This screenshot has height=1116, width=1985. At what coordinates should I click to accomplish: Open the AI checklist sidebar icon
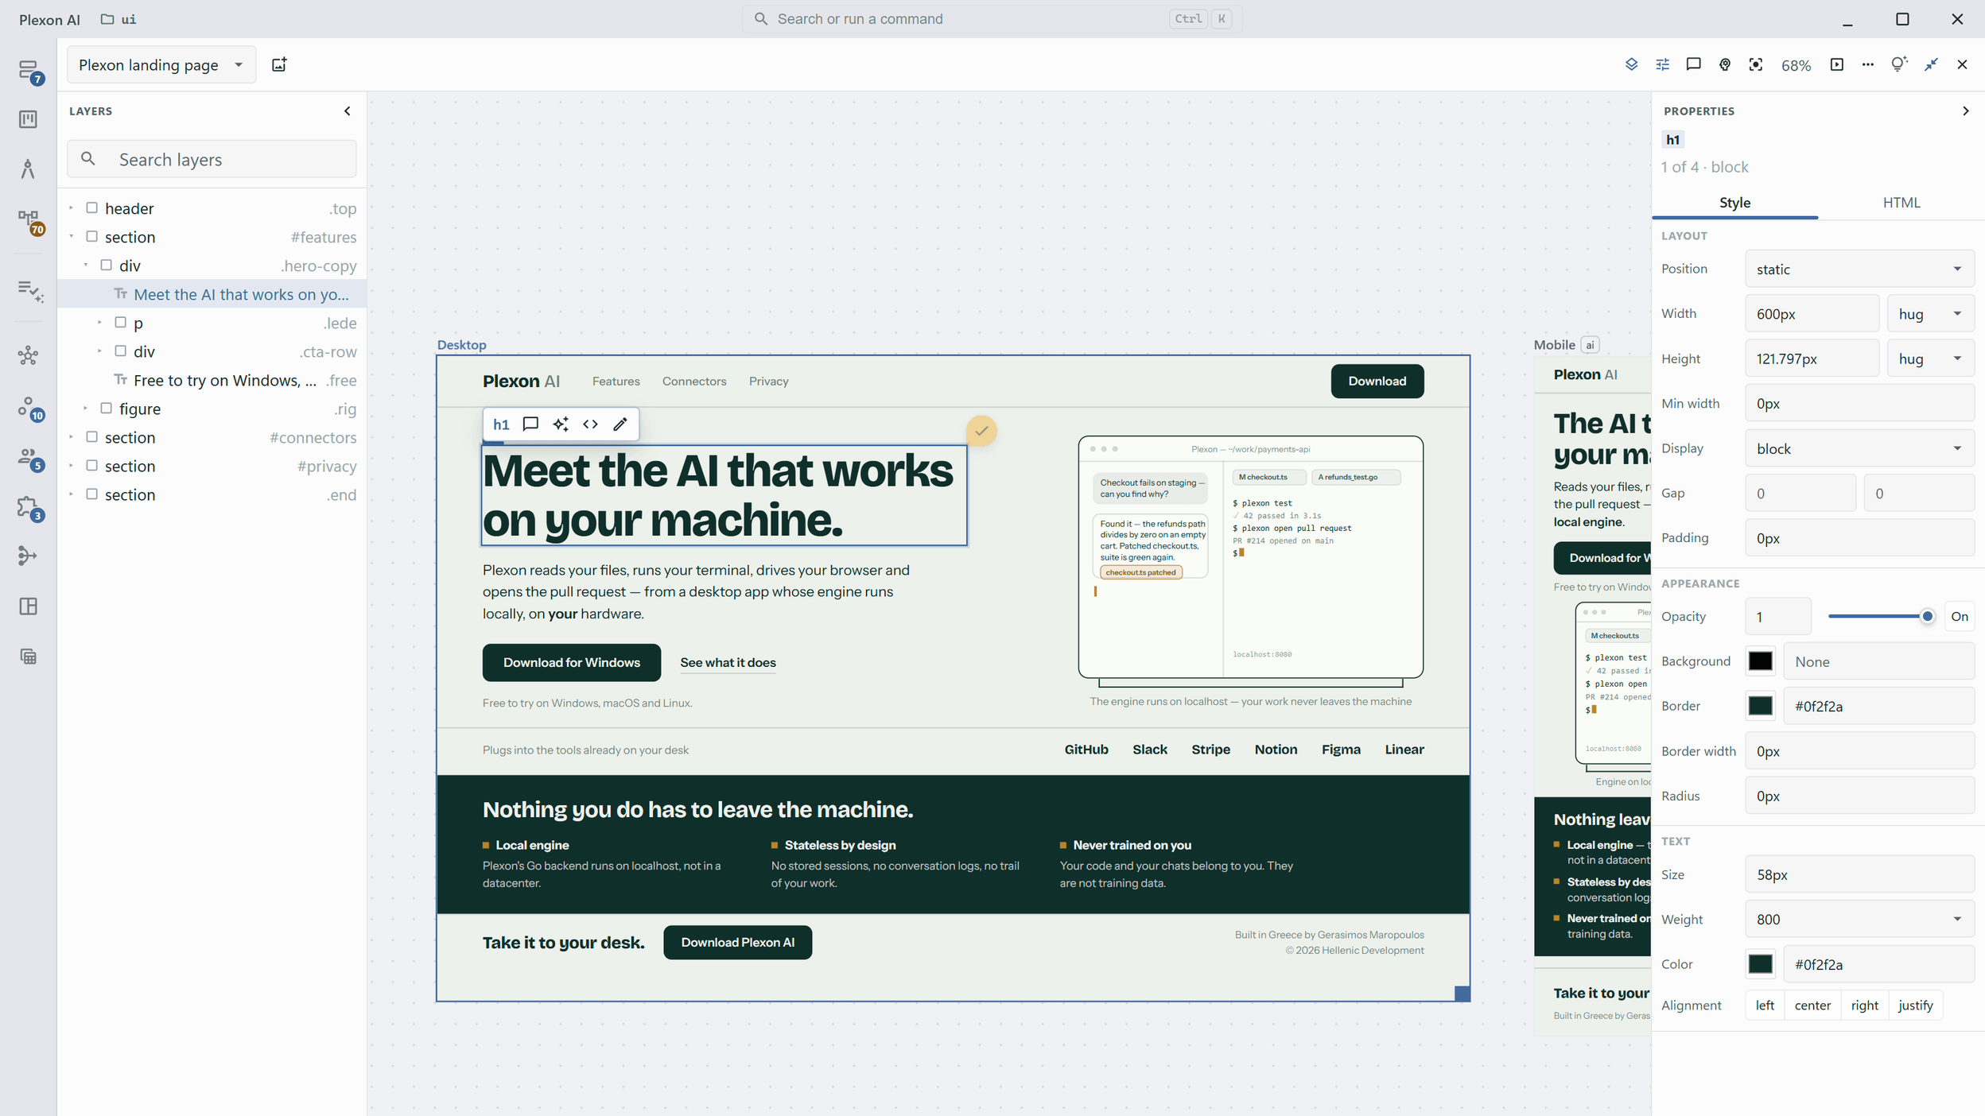(29, 290)
